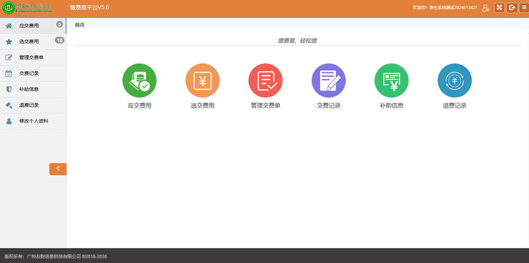
Task: Click the red 管理交费单 checklist icon
Action: point(265,80)
